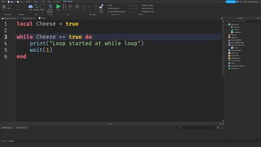The image size is (261, 147).
Task: Click the Output filter input field
Action: pos(197,128)
